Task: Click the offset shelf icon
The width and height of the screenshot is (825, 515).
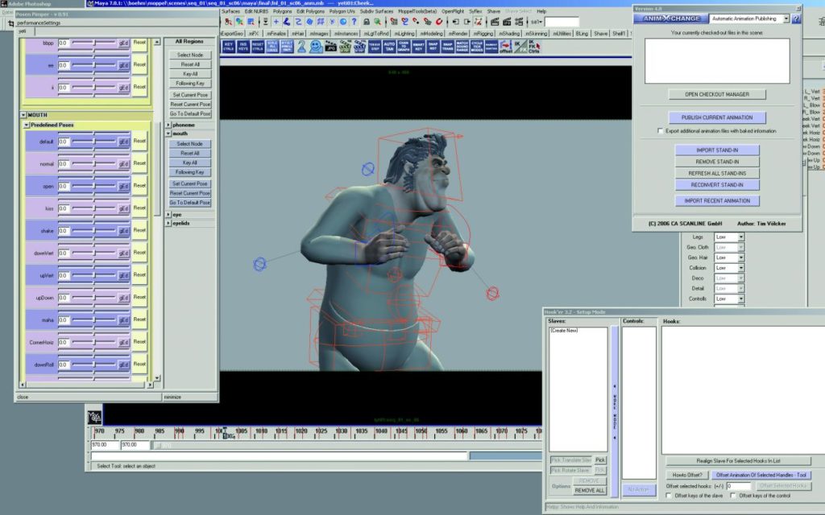Action: (506, 47)
